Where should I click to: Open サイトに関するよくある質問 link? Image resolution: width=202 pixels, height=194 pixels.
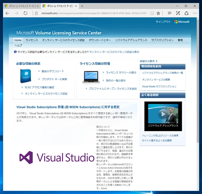coord(157,140)
